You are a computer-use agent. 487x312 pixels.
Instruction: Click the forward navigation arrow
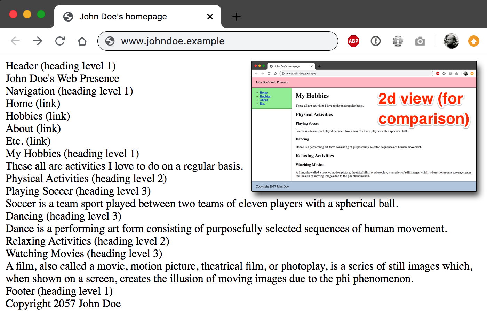click(38, 41)
